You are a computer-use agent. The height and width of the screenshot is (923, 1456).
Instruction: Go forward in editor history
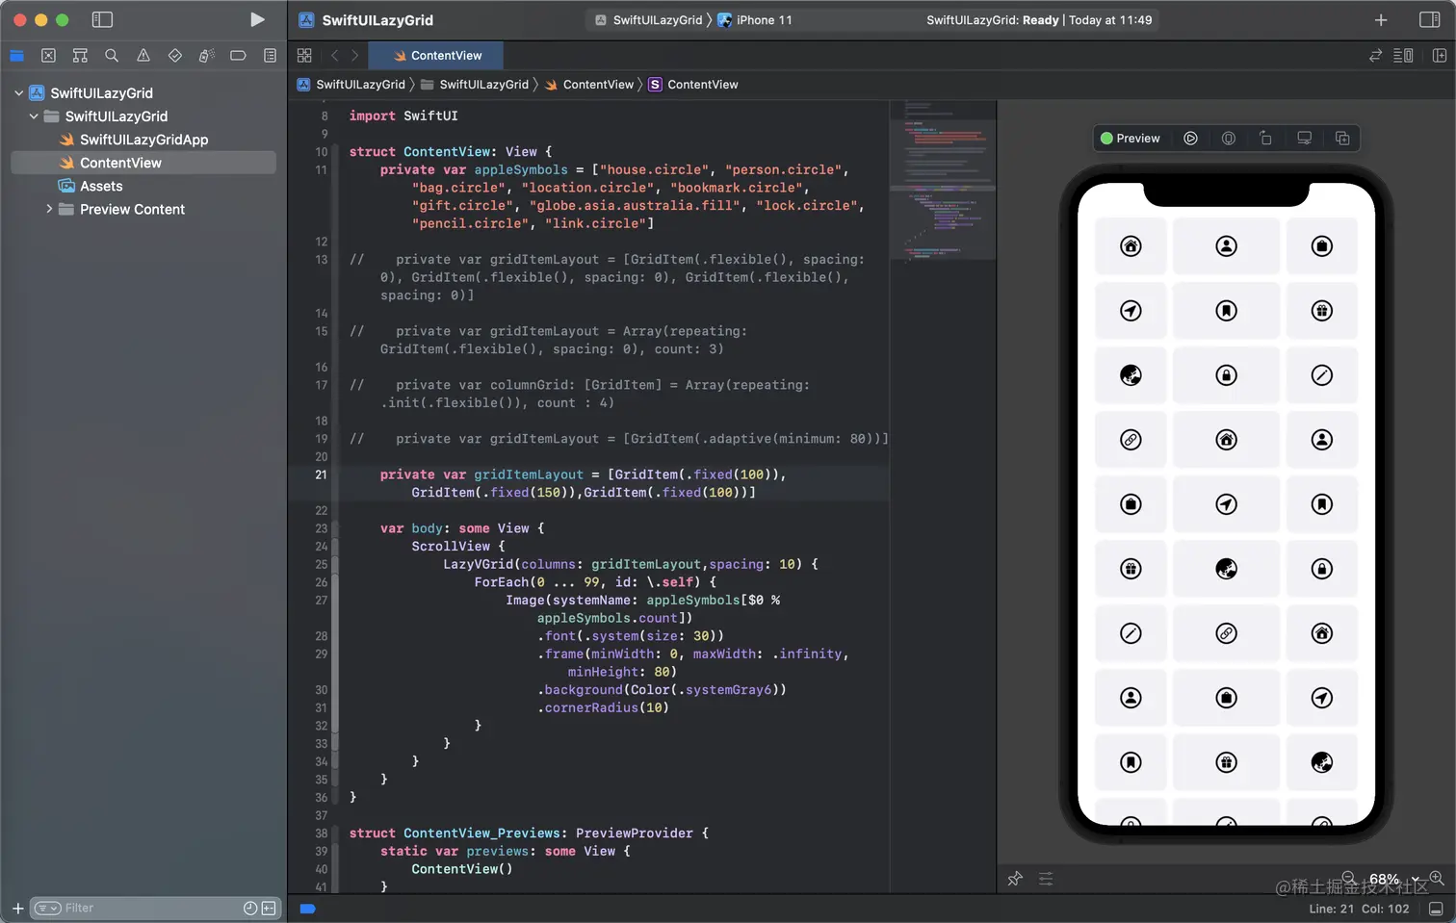coord(354,56)
